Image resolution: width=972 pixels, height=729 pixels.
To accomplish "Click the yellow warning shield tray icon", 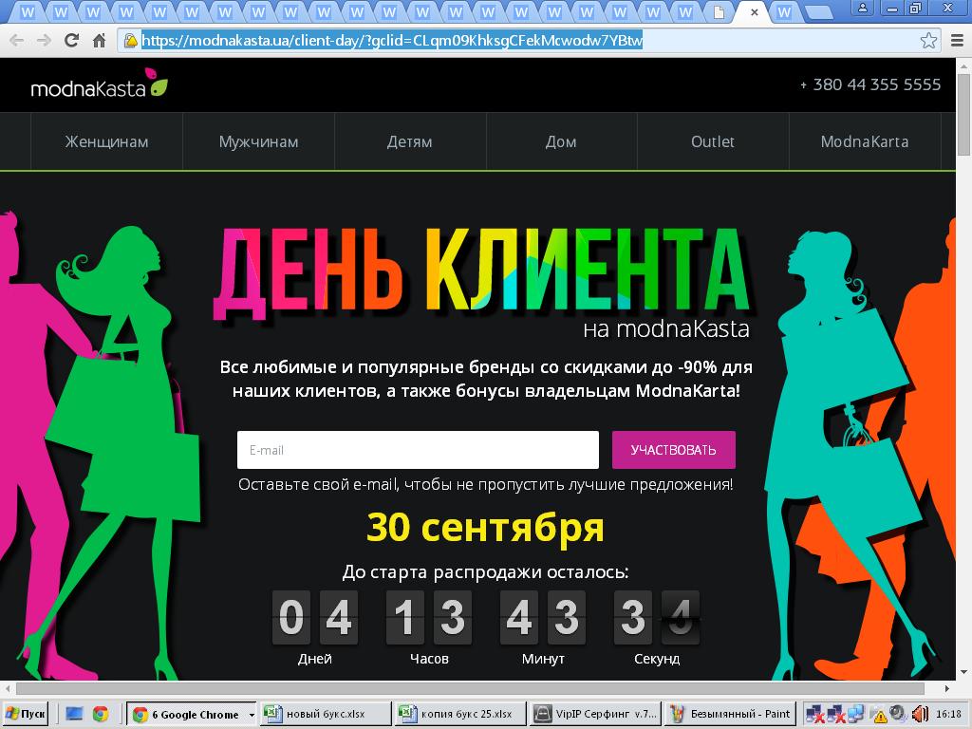I will click(879, 715).
